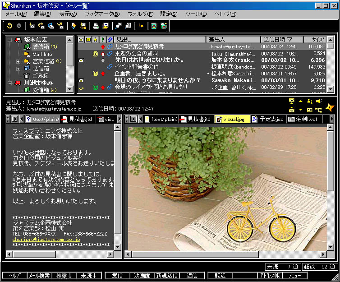Click the speaker icon in message header
This screenshot has width=340, height=282.
coord(319,101)
